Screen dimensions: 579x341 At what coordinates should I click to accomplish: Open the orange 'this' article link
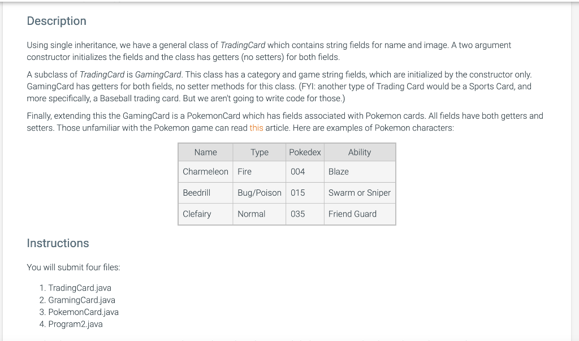click(256, 128)
